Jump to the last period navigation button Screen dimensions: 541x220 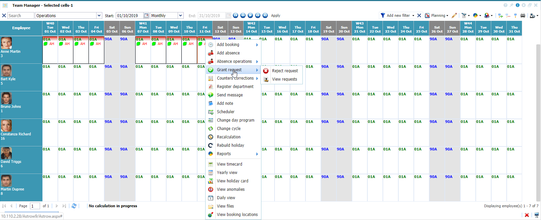point(265,15)
